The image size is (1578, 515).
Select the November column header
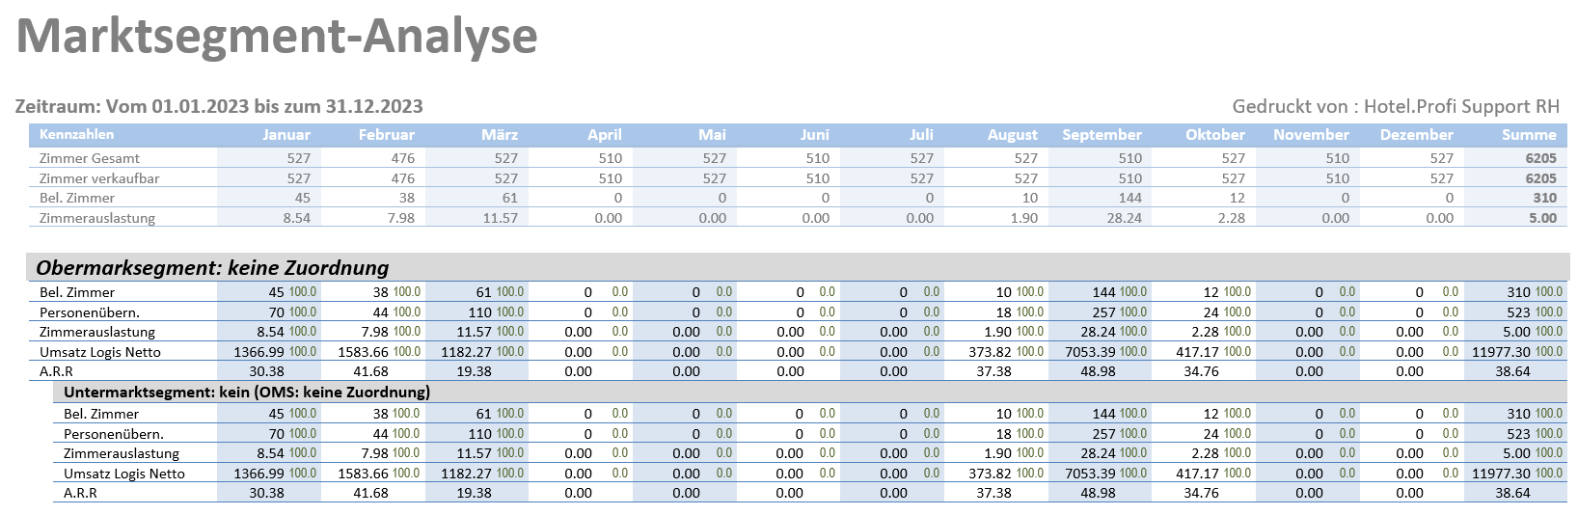(x=1311, y=135)
